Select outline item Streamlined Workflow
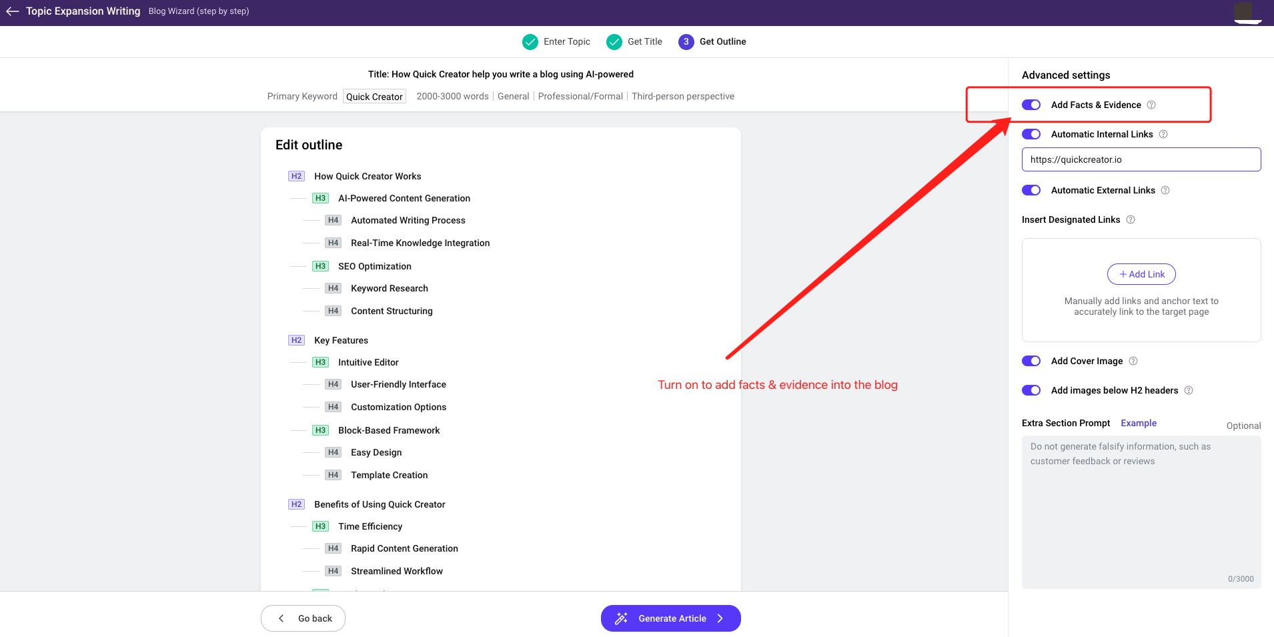Image resolution: width=1274 pixels, height=637 pixels. point(397,571)
